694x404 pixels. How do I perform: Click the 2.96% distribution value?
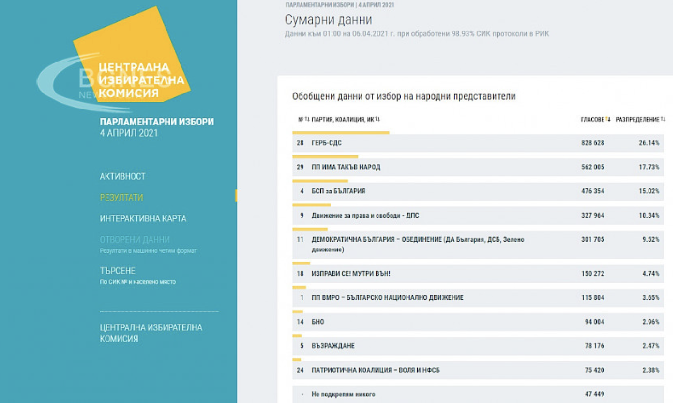[x=650, y=322]
